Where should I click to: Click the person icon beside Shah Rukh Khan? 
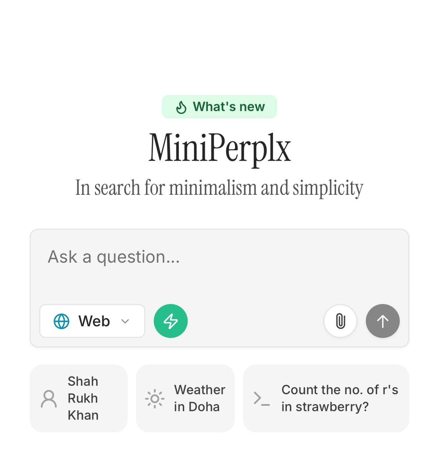tap(49, 399)
